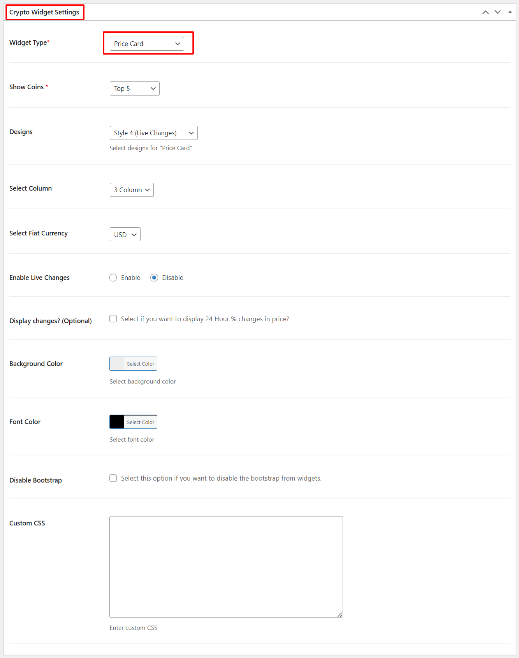The image size is (519, 658).
Task: Move Crypto Widget Settings panel up
Action: (486, 12)
